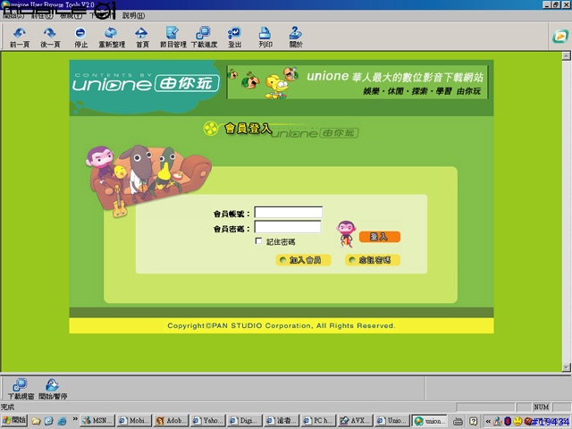Expand quick launch chevron in taskbar
This screenshot has width=572, height=429.
tap(75, 419)
